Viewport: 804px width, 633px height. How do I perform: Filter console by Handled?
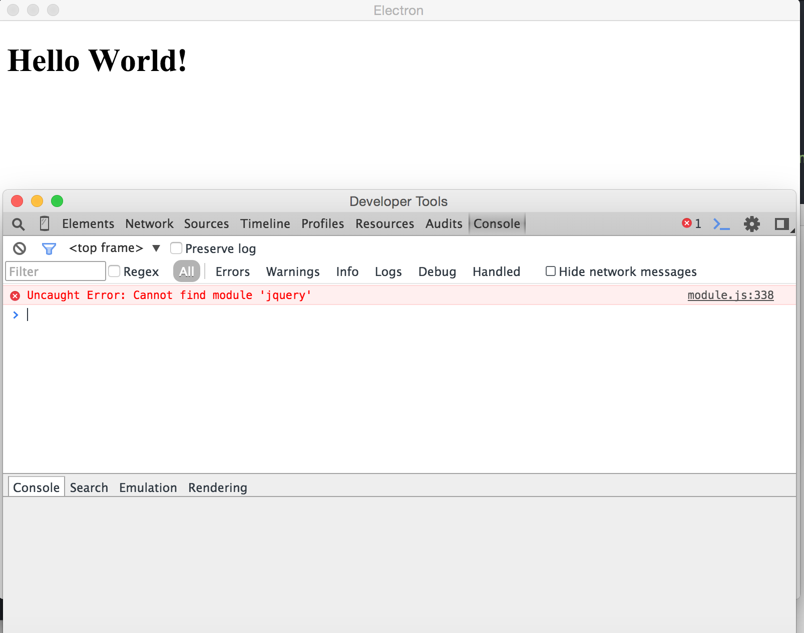coord(497,271)
